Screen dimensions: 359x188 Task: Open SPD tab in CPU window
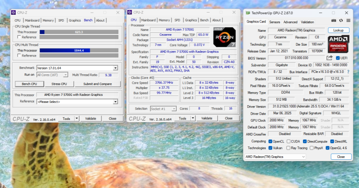177,20
